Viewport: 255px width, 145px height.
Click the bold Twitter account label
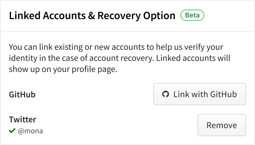pos(23,120)
